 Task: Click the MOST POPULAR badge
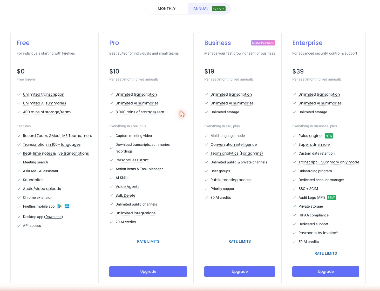pos(263,43)
